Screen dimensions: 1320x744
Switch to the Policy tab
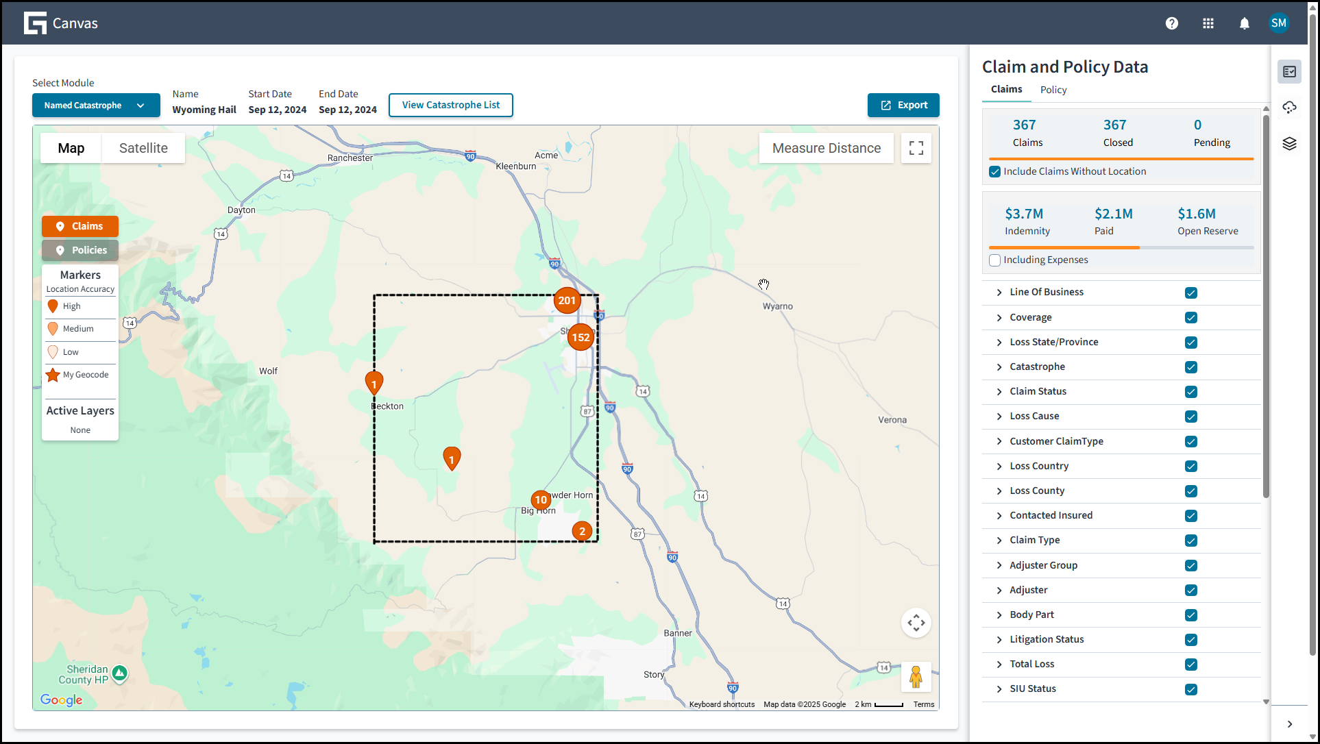tap(1053, 90)
